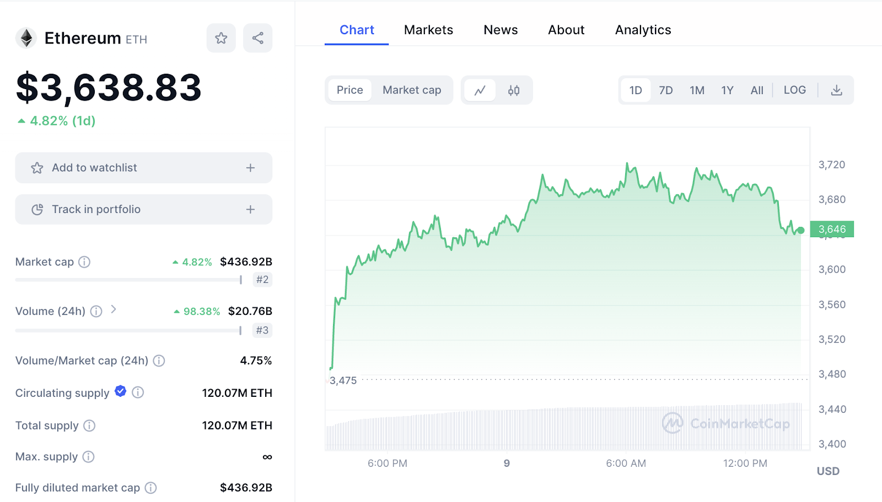Click the star favorite icon beside Ethereum
The image size is (882, 502).
[221, 38]
